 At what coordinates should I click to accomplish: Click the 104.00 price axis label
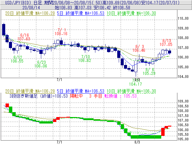pyautogui.click(x=183, y=77)
